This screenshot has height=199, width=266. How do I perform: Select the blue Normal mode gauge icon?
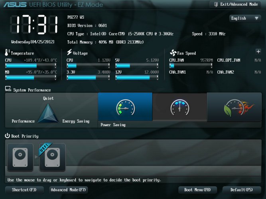pyautogui.click(x=180, y=107)
